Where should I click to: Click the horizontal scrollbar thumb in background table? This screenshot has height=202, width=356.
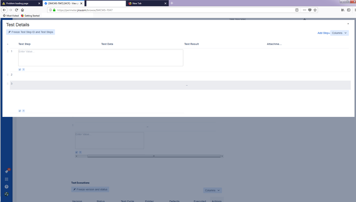tap(154, 156)
